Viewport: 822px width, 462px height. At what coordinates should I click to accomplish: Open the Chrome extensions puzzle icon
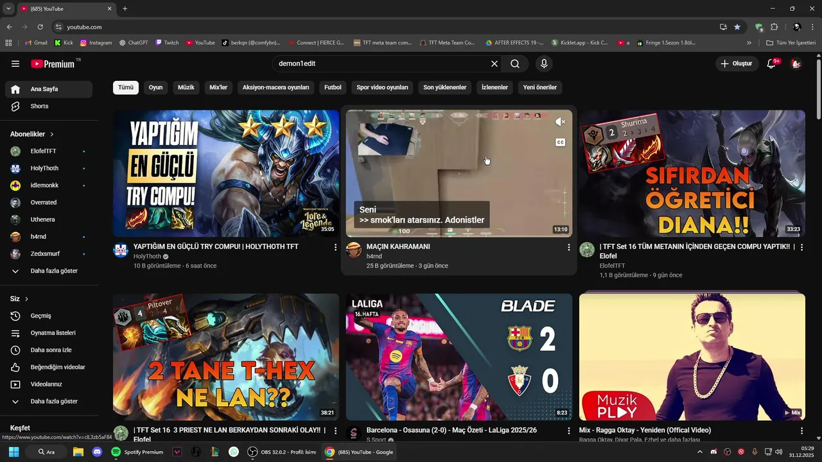pos(774,27)
